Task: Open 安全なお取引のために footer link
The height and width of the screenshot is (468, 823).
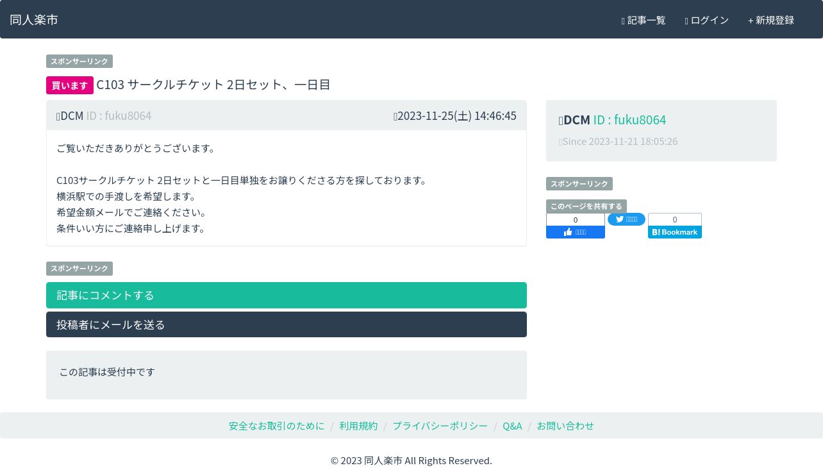Action: pos(277,426)
